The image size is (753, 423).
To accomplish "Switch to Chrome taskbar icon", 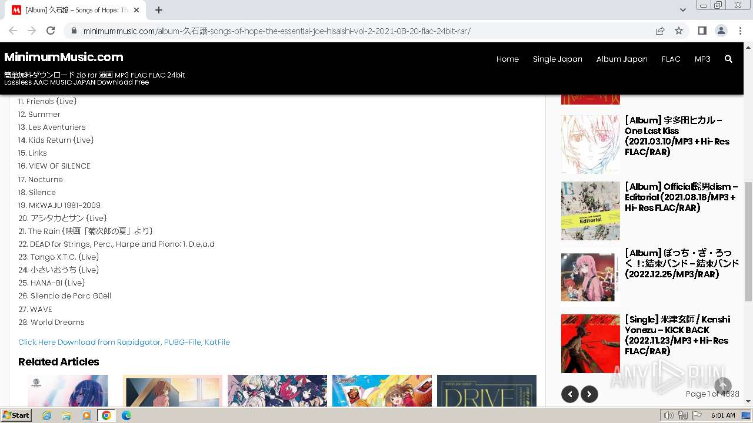I will pyautogui.click(x=106, y=415).
